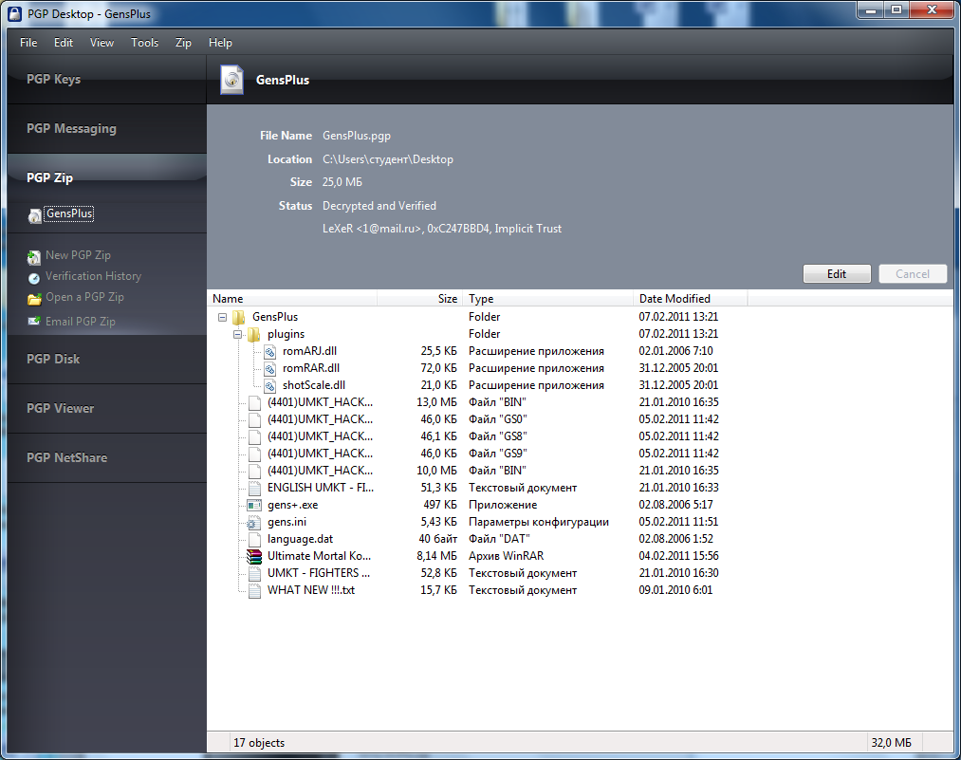Click the New PGP Zip link
Viewport: 961px width, 760px height.
tap(78, 255)
